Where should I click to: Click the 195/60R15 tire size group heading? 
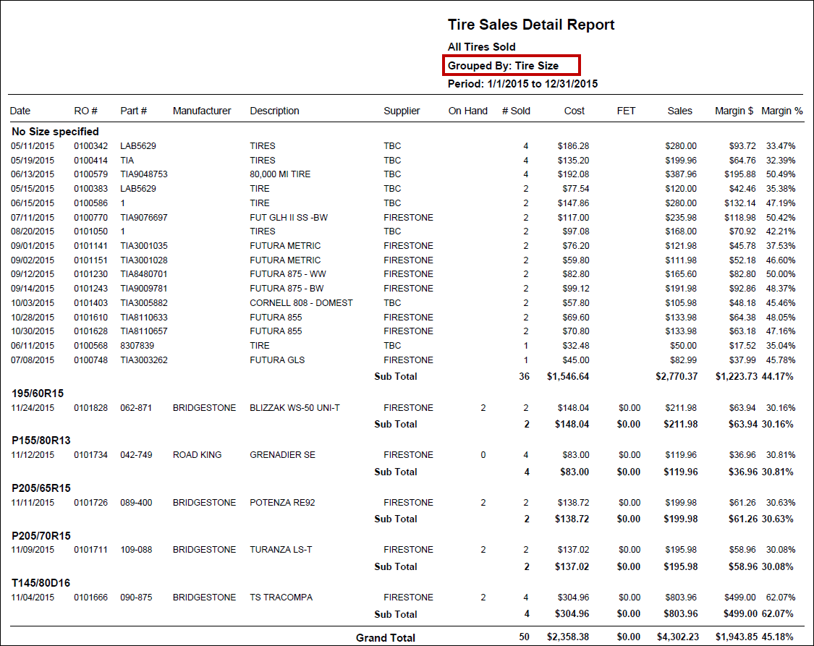tap(38, 394)
